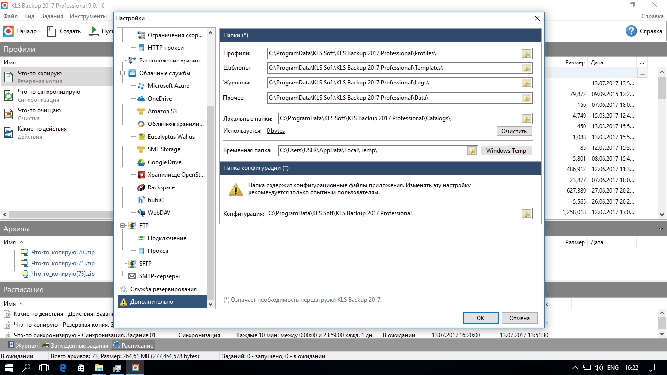
Task: Click the Начало toolbar button
Action: [x=20, y=31]
